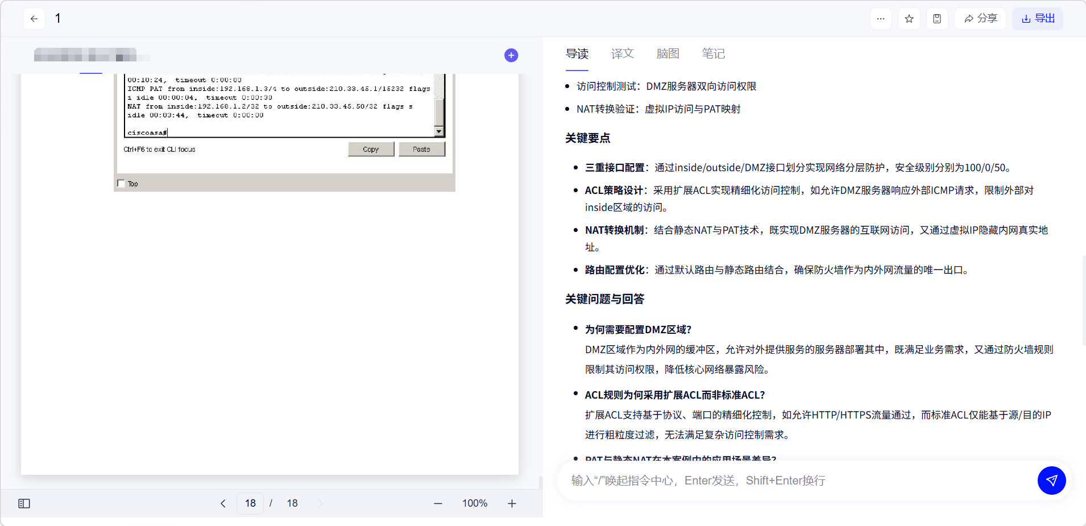Star this document as favorite
Viewport: 1086px width, 526px height.
(x=909, y=19)
